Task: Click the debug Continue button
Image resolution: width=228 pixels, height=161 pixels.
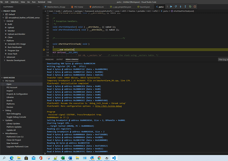Action: [171, 7]
